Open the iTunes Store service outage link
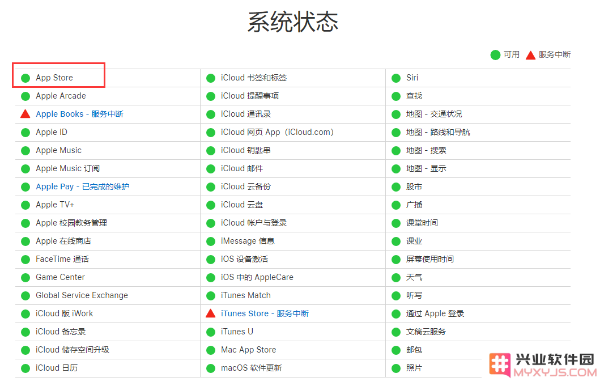Screen dimensions: 604x386 265,313
